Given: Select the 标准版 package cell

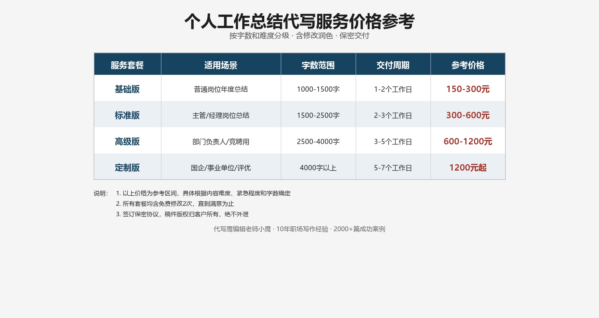Looking at the screenshot, I should [127, 115].
